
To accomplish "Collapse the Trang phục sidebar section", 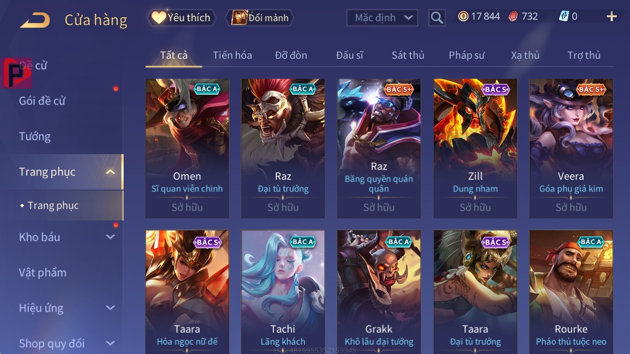I will [110, 172].
